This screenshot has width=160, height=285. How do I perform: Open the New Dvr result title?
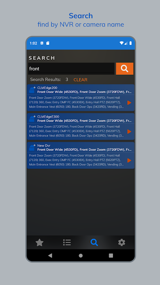[44, 146]
